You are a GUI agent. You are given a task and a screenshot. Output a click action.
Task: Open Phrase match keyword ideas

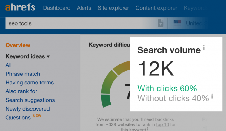23,74
